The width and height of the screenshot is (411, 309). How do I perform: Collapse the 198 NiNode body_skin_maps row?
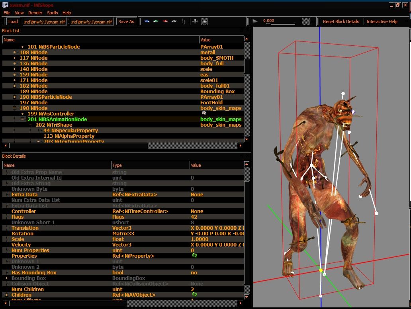(14, 108)
